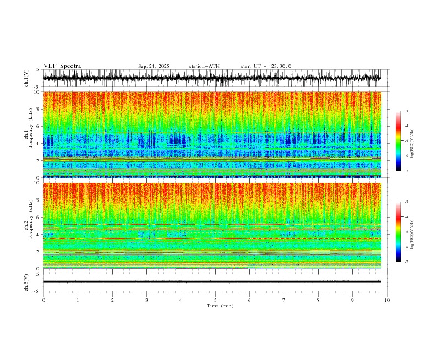Click the ch.3 flat waveform trace
This screenshot has height=337, width=436.
point(212,282)
